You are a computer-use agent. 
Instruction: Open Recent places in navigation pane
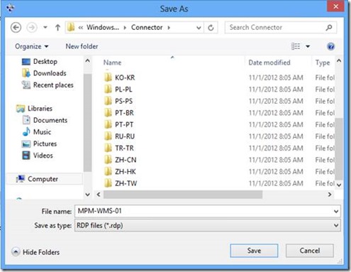pos(48,85)
